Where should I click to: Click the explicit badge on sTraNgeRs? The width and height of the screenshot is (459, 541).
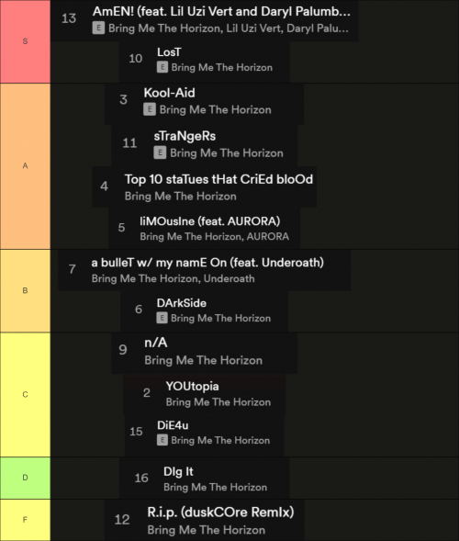coord(160,152)
